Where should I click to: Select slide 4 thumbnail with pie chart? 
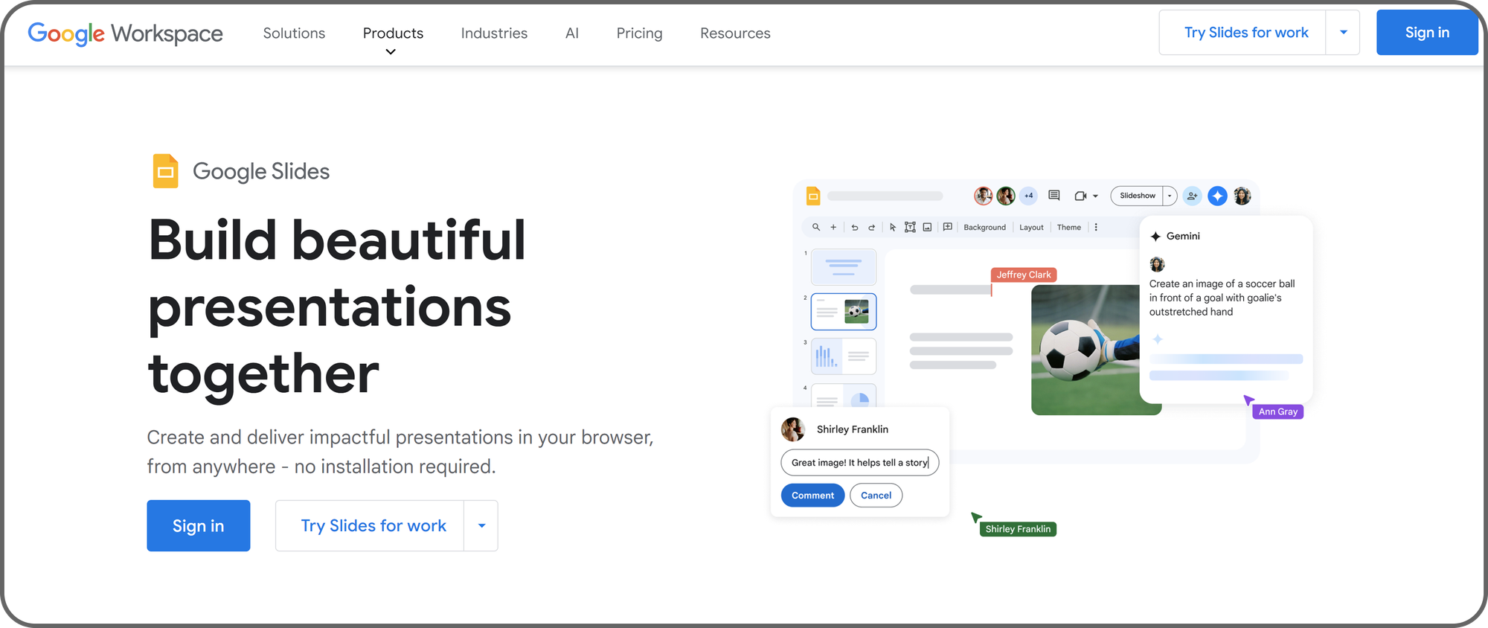tap(843, 396)
